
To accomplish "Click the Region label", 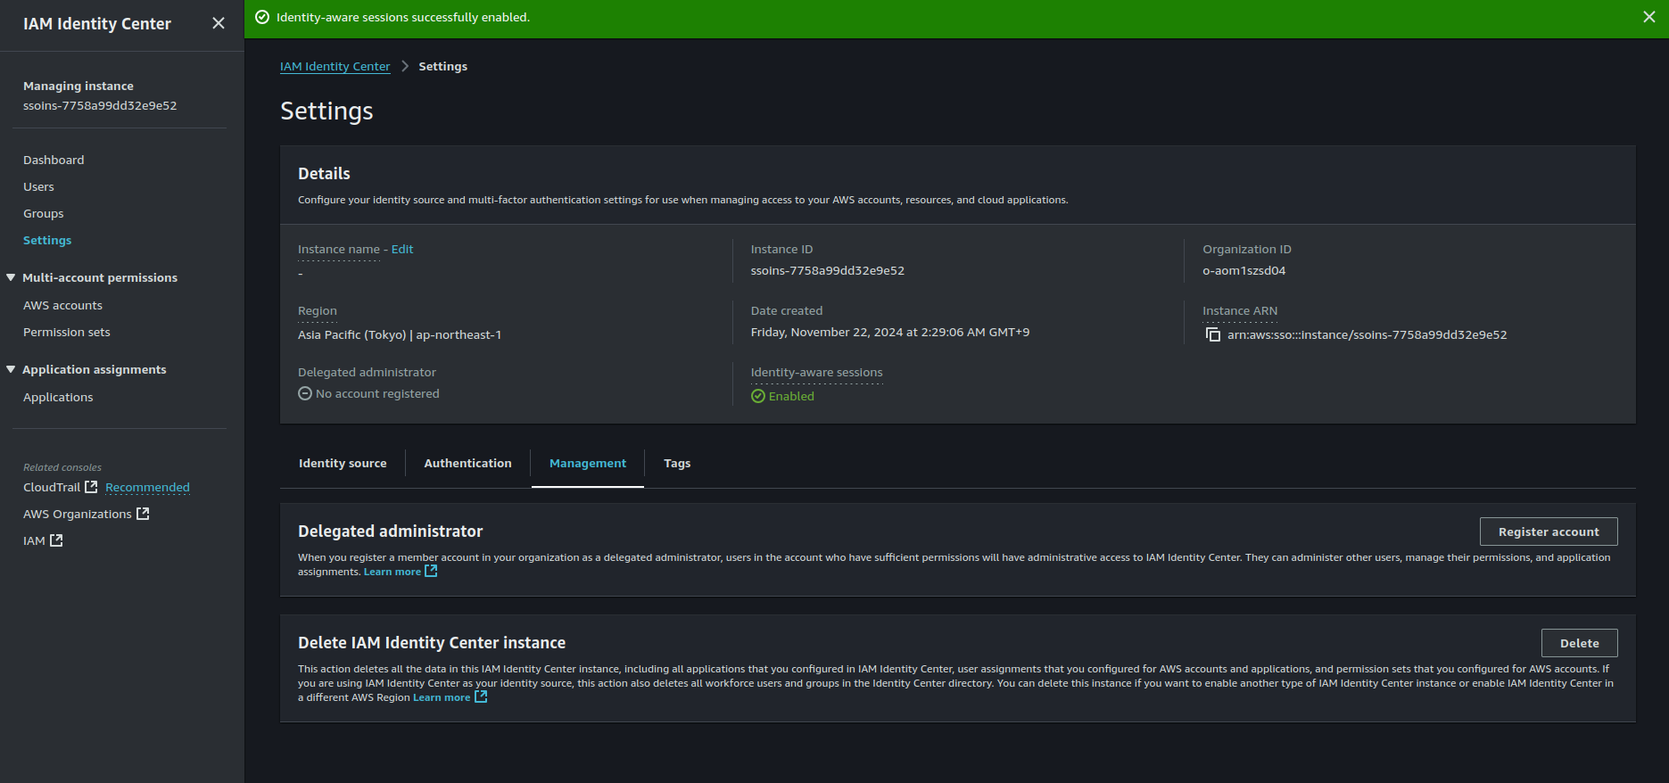I will click(318, 310).
